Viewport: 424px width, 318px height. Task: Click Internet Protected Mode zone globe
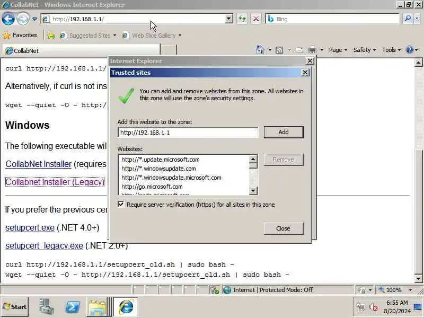tap(227, 290)
